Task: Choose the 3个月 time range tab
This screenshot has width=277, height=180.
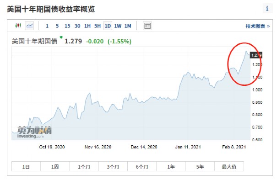Action: click(113, 166)
